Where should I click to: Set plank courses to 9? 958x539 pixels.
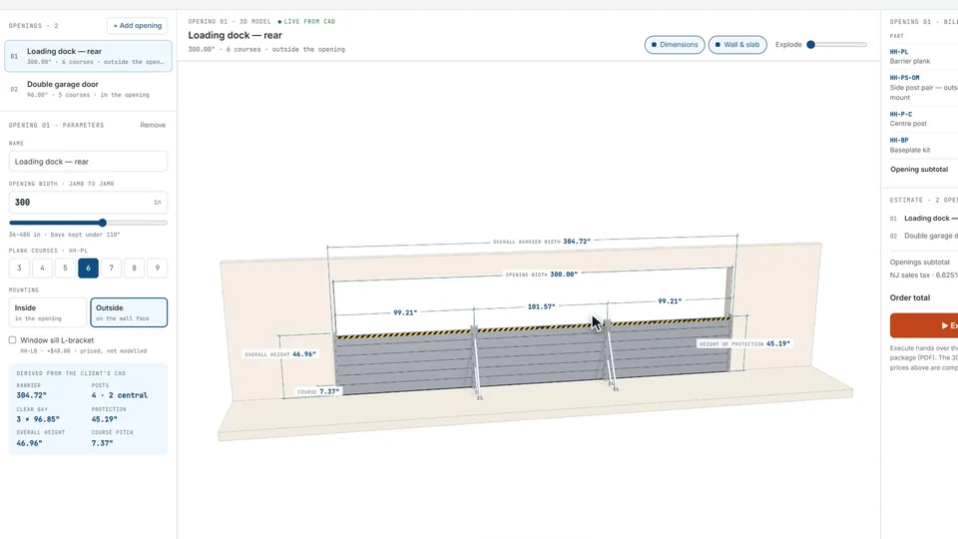(x=158, y=268)
